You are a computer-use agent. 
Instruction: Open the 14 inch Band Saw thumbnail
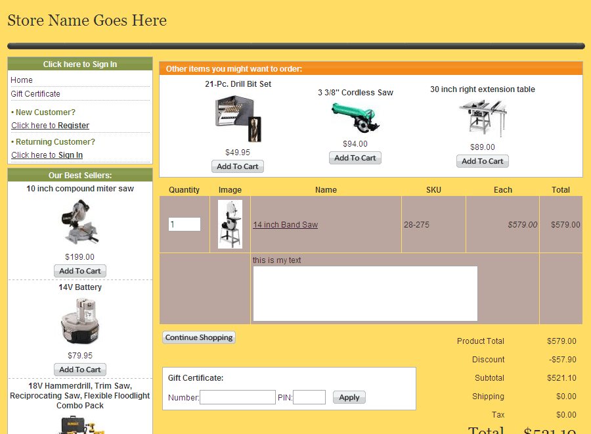tap(230, 224)
